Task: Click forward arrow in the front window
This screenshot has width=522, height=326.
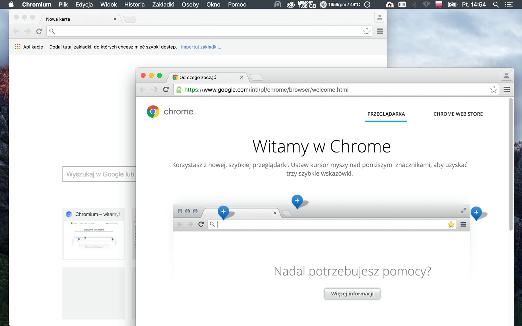Action: (x=154, y=89)
